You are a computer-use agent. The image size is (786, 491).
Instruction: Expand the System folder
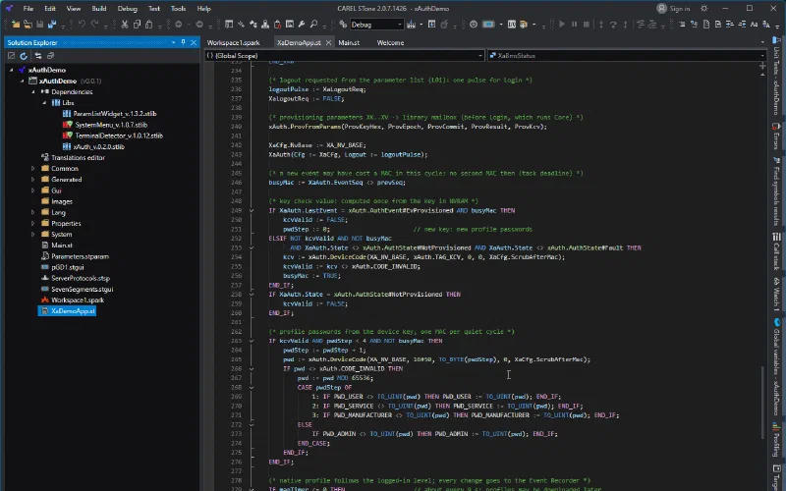click(x=33, y=235)
